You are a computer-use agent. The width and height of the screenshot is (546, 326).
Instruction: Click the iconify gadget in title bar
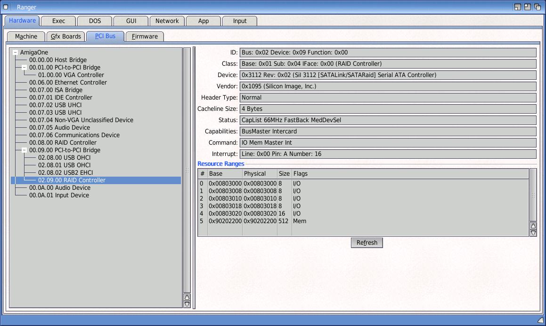518,7
